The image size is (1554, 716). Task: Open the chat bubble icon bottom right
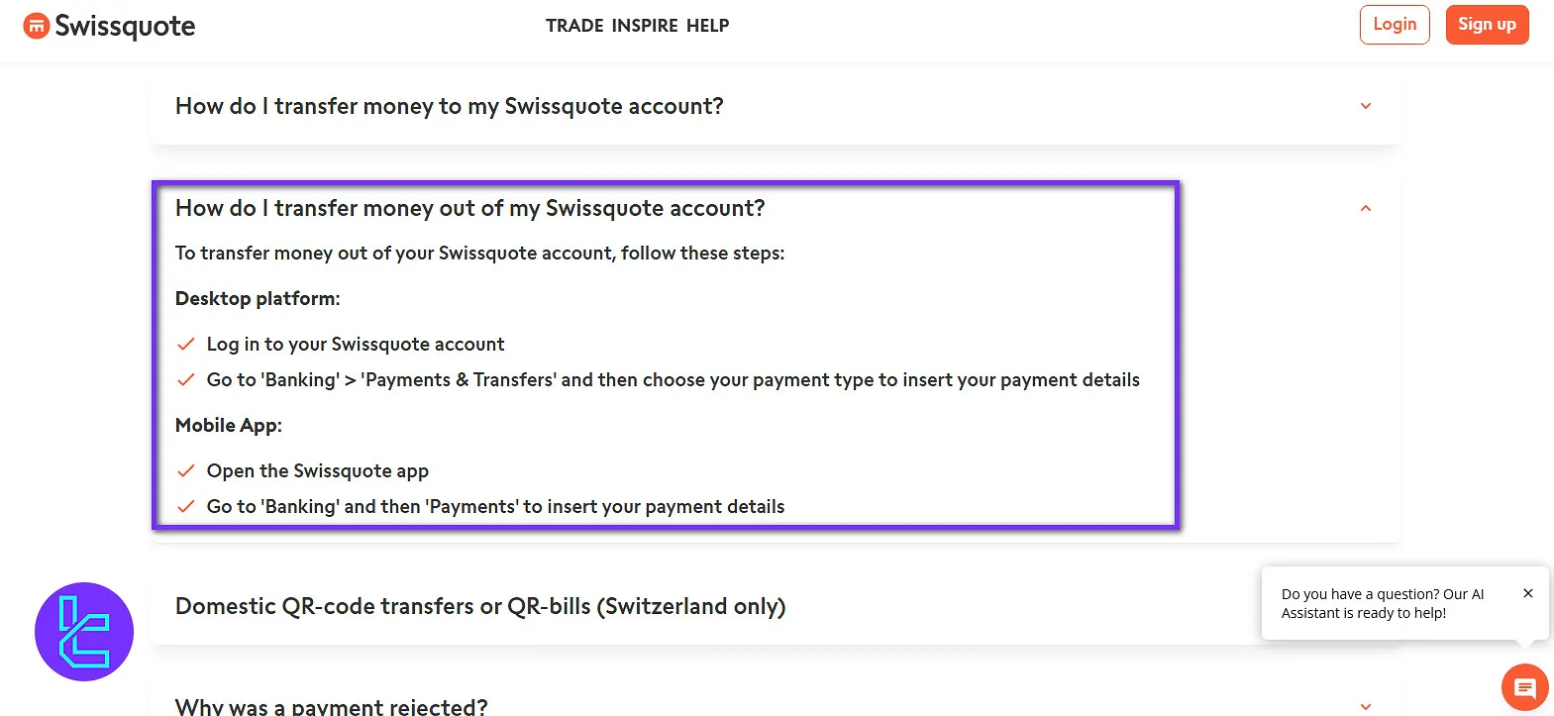click(1523, 686)
